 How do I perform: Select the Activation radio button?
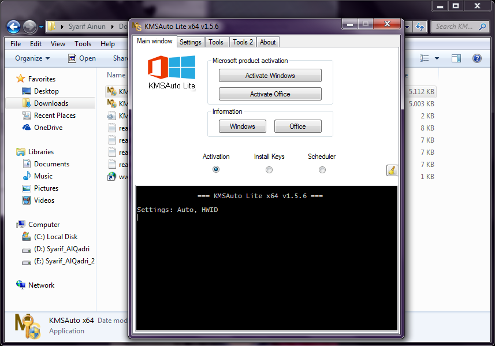pos(216,169)
